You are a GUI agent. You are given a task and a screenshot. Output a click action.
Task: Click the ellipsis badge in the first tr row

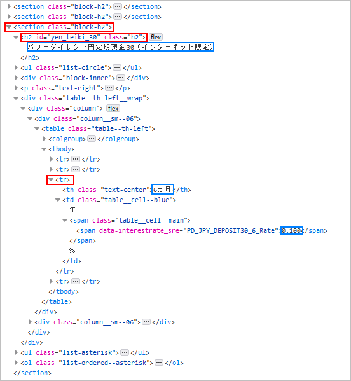tap(76, 159)
